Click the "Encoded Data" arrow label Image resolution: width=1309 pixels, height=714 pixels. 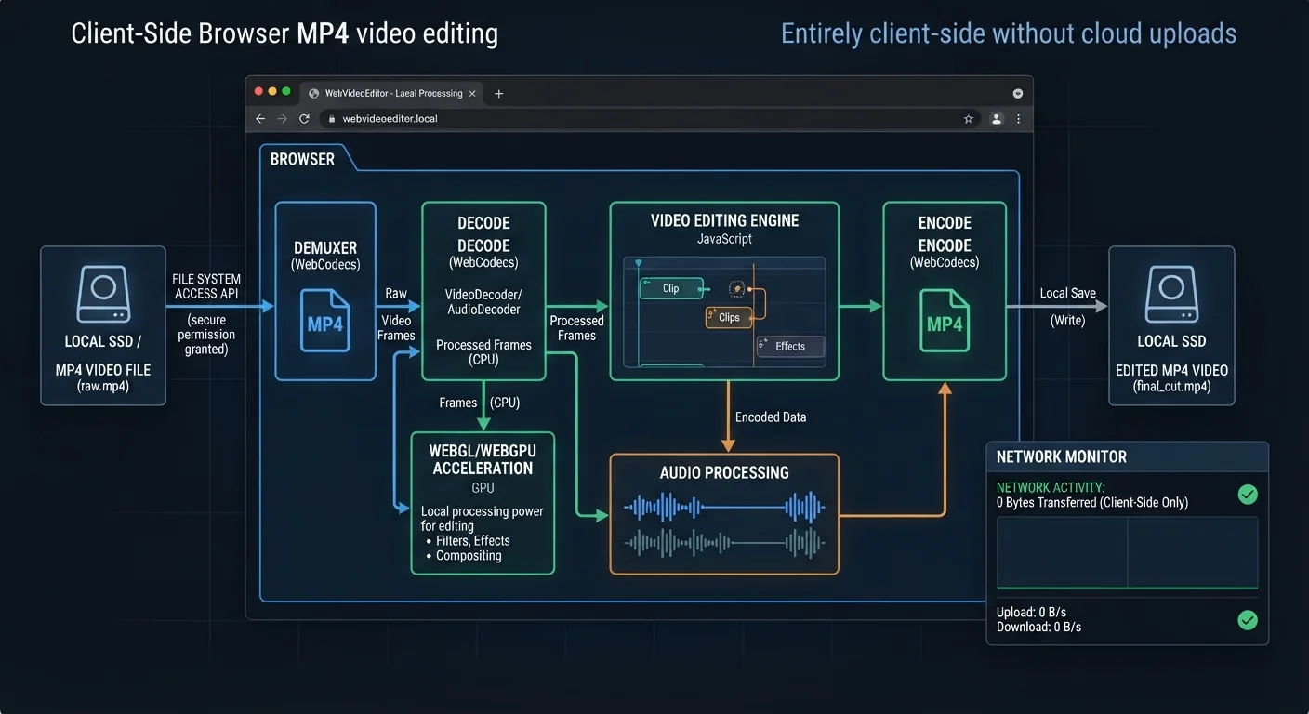click(x=771, y=417)
